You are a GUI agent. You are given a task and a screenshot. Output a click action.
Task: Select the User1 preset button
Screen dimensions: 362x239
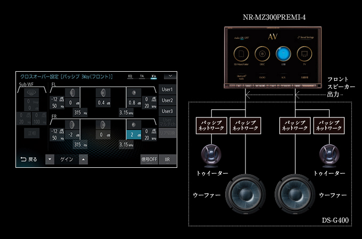point(167,89)
